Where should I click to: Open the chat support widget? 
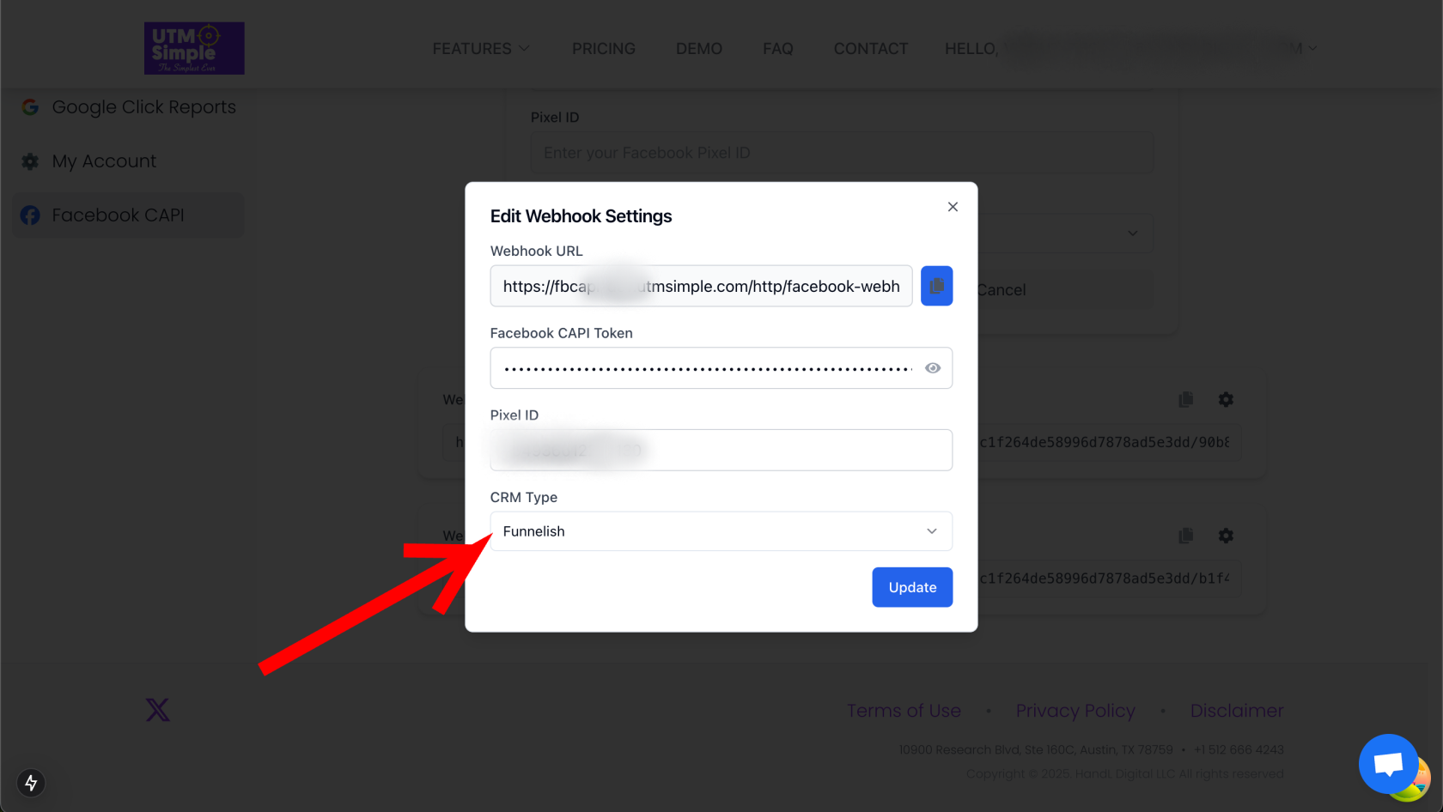click(1388, 763)
